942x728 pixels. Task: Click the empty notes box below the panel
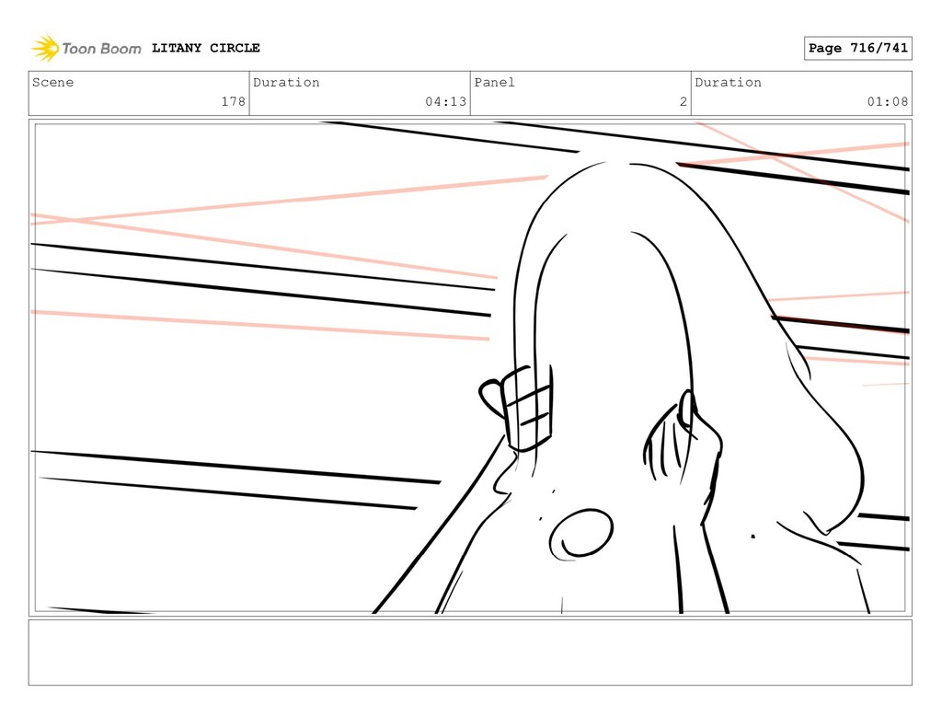pos(470,653)
